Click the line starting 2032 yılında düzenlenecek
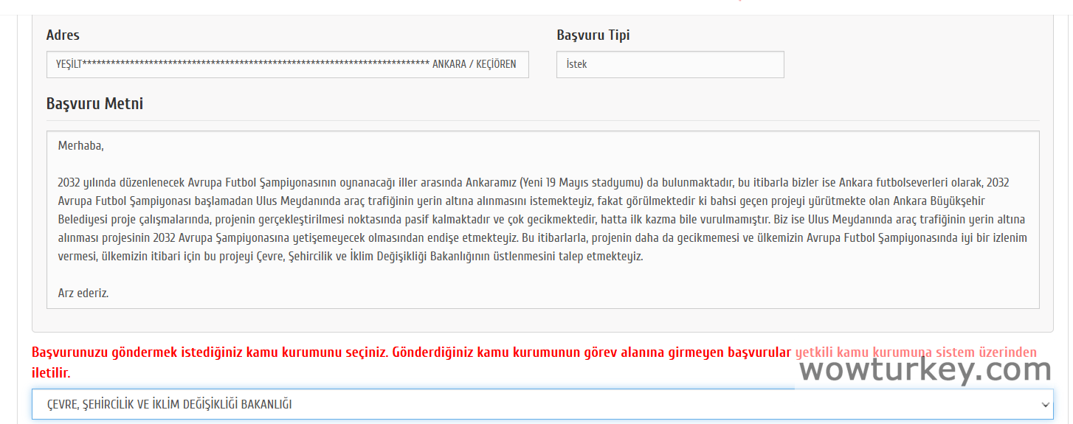Image resolution: width=1073 pixels, height=424 pixels. click(295, 182)
